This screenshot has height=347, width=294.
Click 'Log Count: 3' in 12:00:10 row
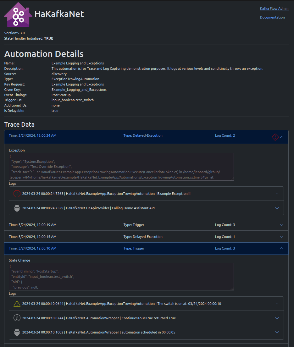pos(225,248)
